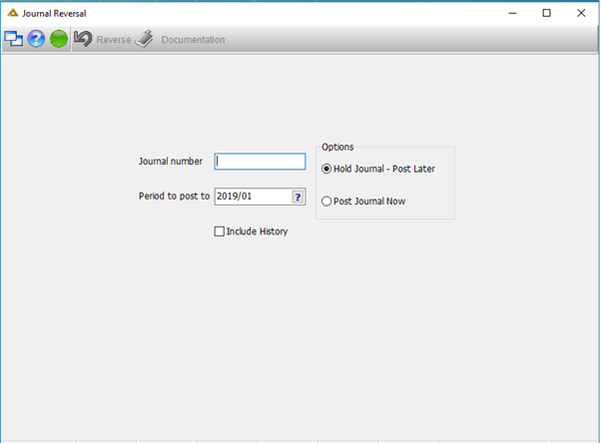The height and width of the screenshot is (443, 601).
Task: Click the overlapping windows switcher icon
Action: click(13, 39)
